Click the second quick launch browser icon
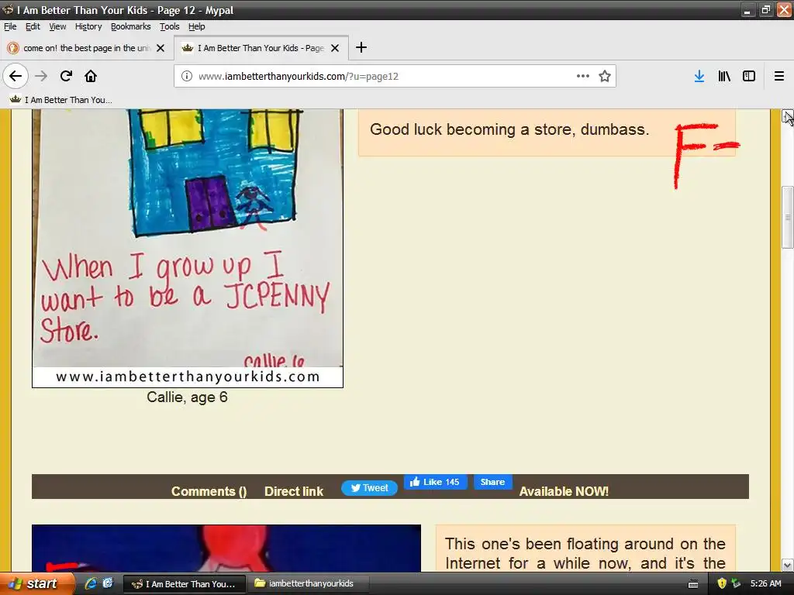 [x=107, y=583]
